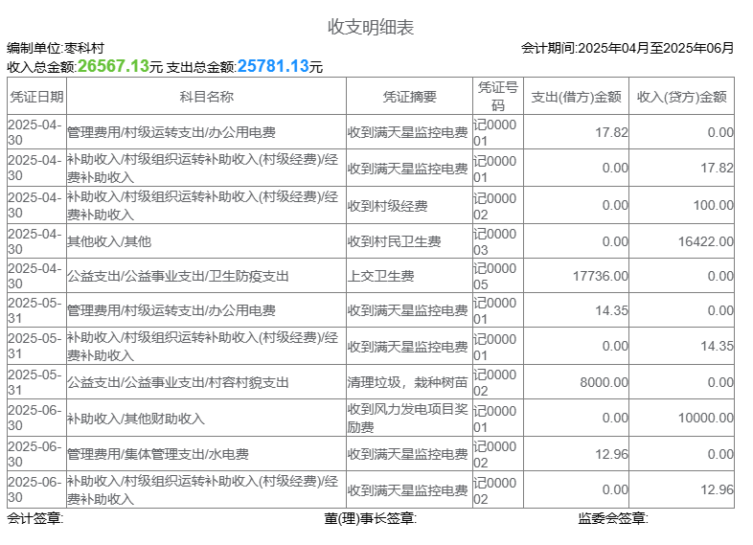Click the 凭证日期 column header
The image size is (753, 545).
point(36,97)
